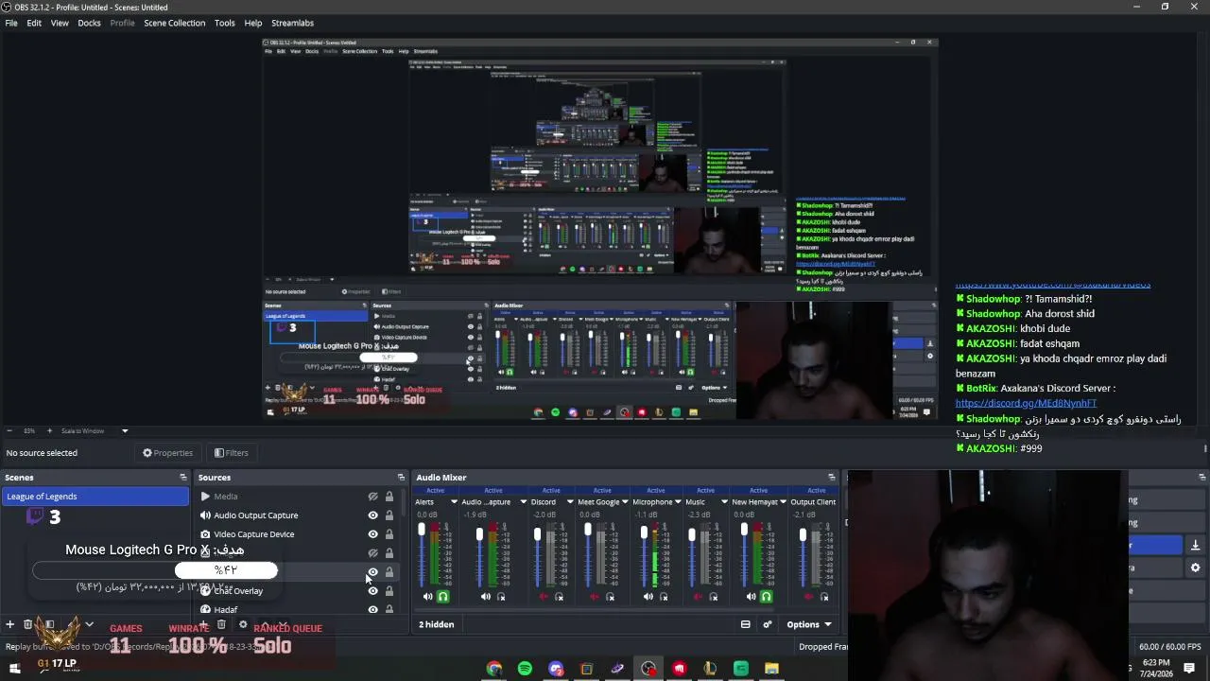This screenshot has width=1210, height=681.
Task: Toggle monitoring headphones for Alerts channel
Action: [442, 597]
